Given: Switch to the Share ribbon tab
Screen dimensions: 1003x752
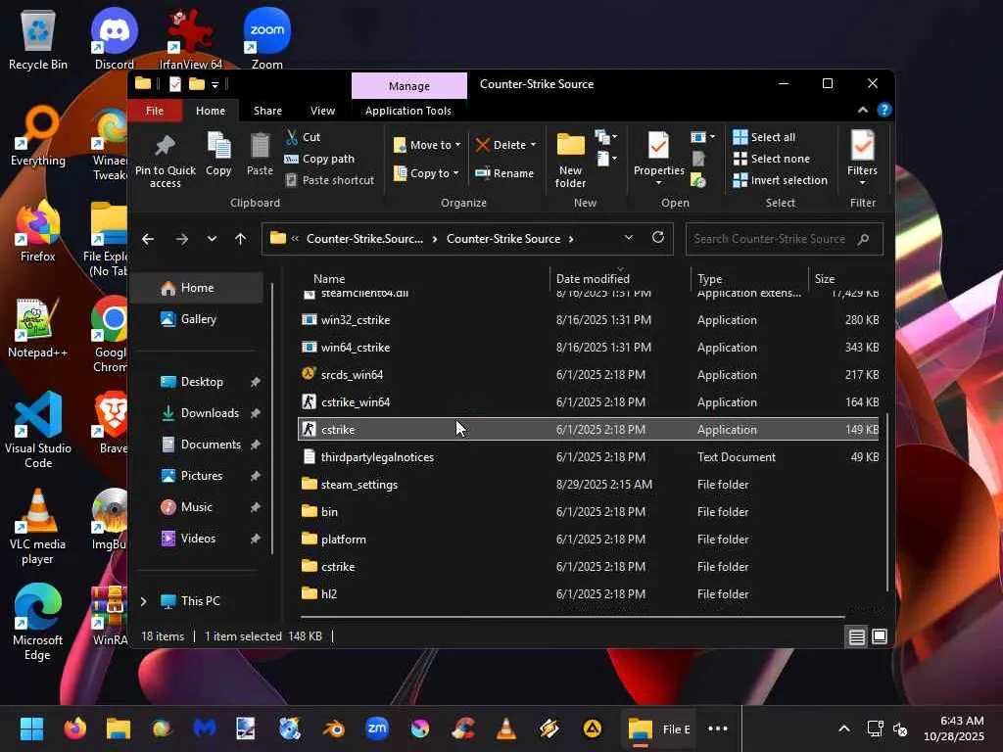Looking at the screenshot, I should 267,111.
